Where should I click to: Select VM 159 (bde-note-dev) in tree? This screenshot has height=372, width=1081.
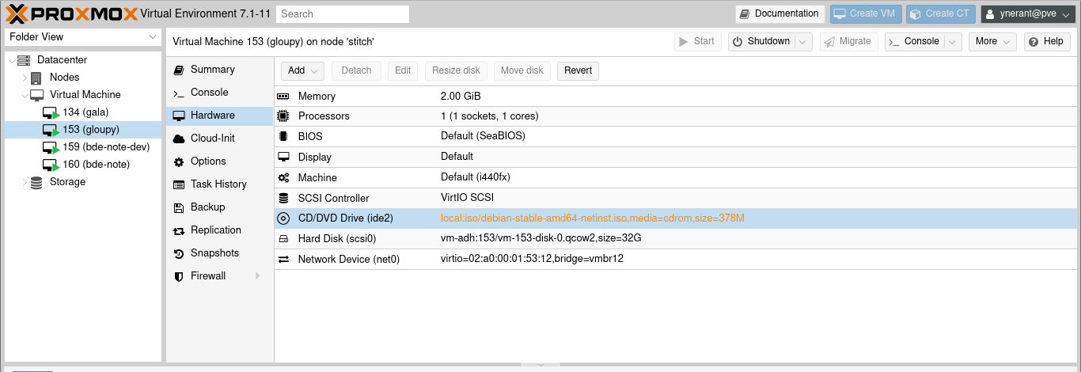click(105, 147)
